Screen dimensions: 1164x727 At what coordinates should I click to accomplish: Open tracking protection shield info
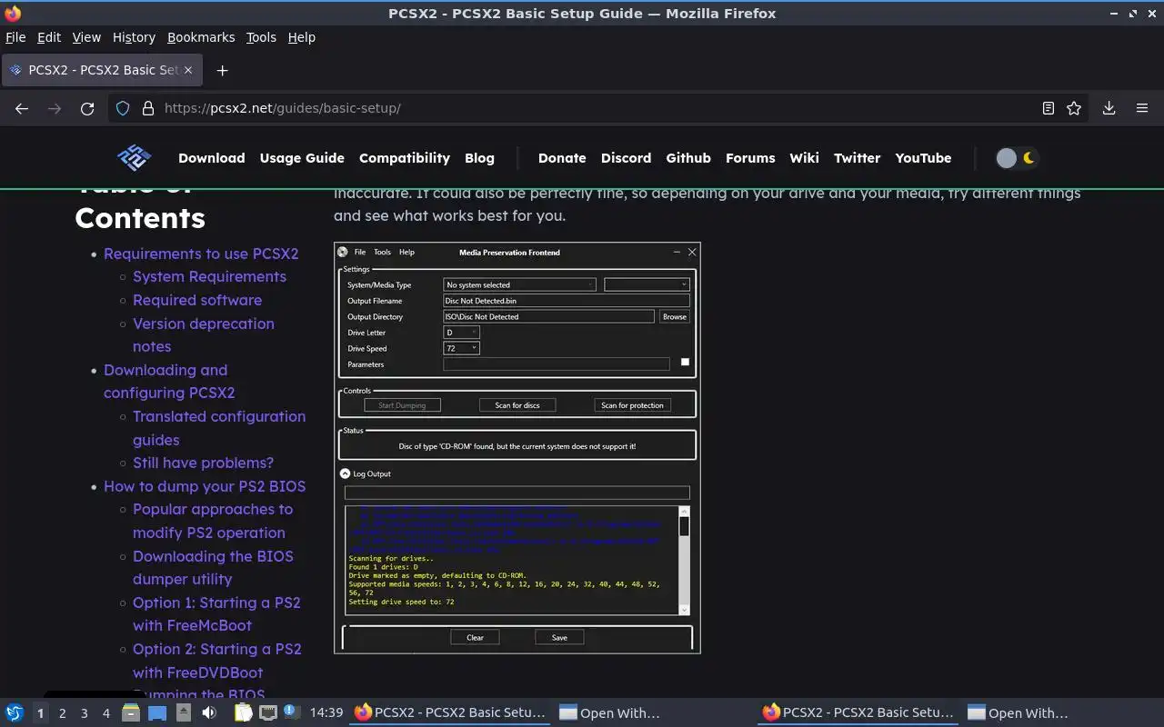pyautogui.click(x=123, y=108)
